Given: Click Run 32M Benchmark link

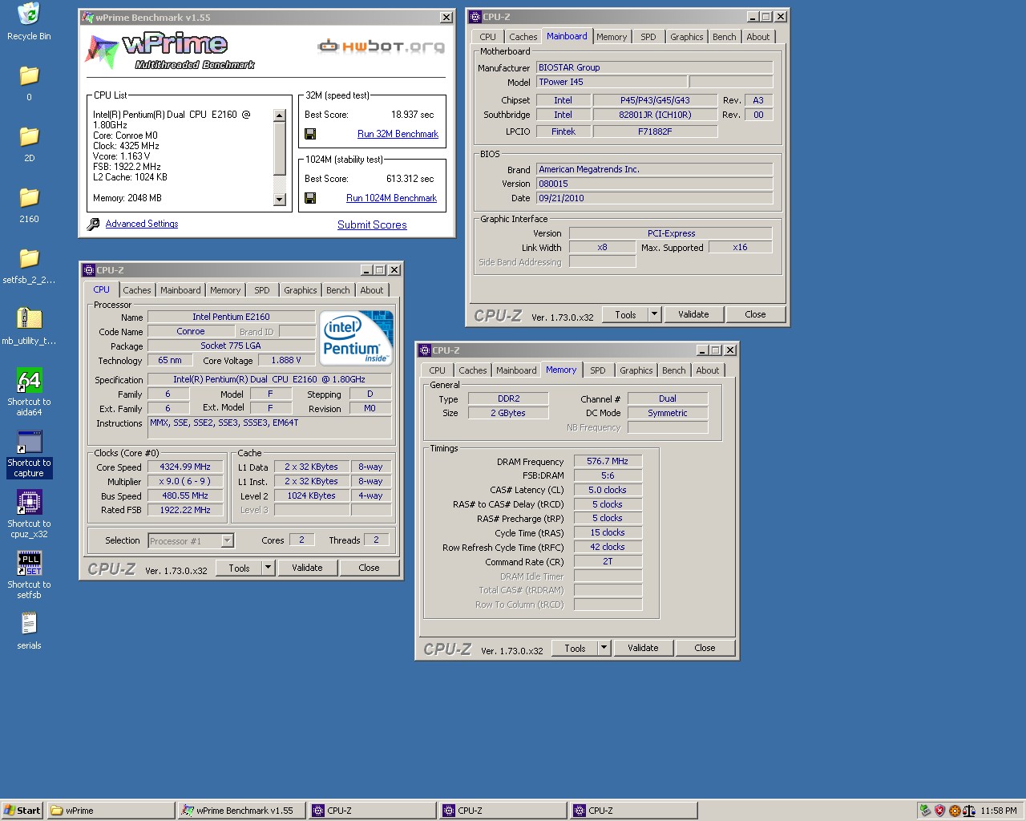Looking at the screenshot, I should pos(398,134).
